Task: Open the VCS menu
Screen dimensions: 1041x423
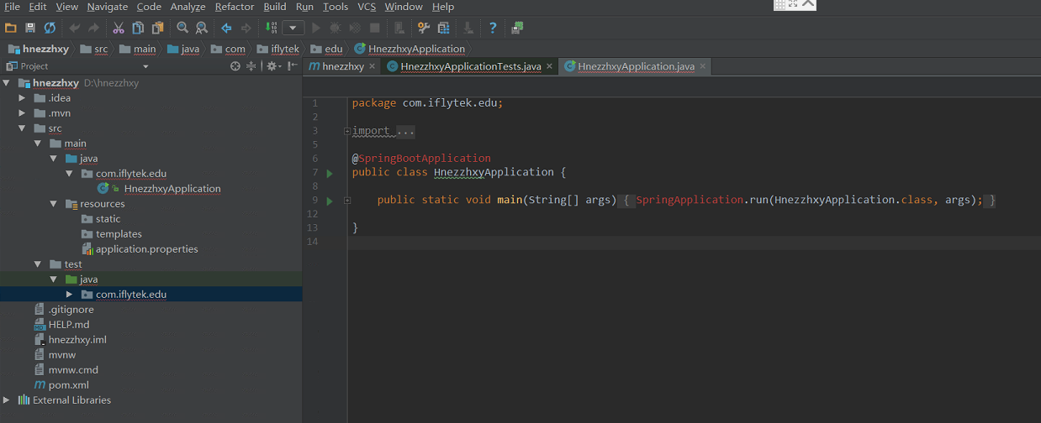Action: [x=367, y=7]
